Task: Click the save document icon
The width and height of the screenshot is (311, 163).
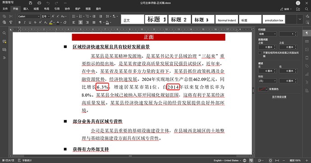Action: click(x=30, y=3)
